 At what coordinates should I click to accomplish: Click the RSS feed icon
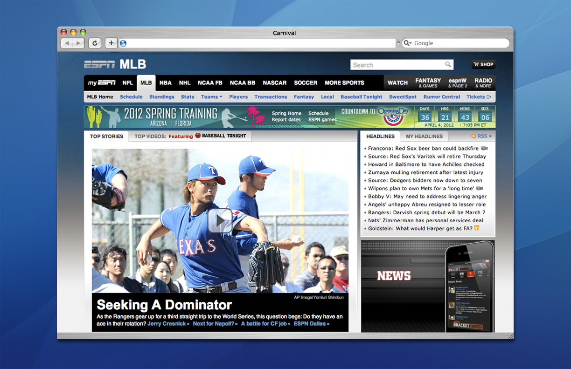[x=474, y=136]
